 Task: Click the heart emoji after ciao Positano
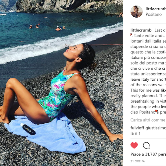tap(156, 111)
